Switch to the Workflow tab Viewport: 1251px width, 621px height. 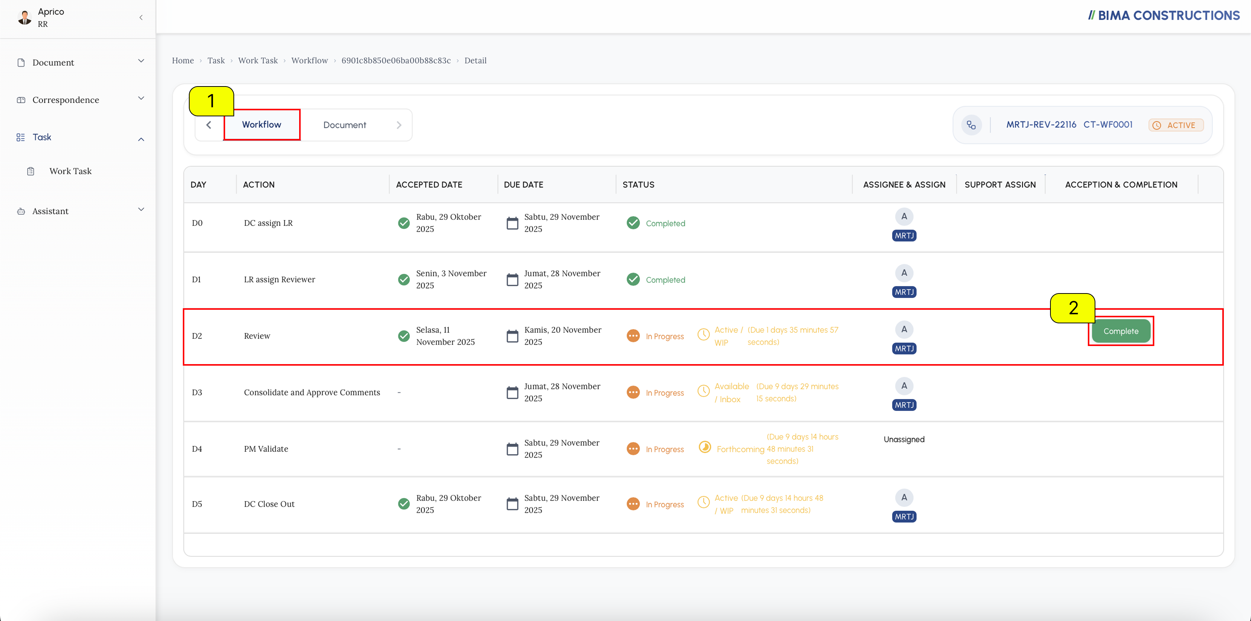click(262, 125)
